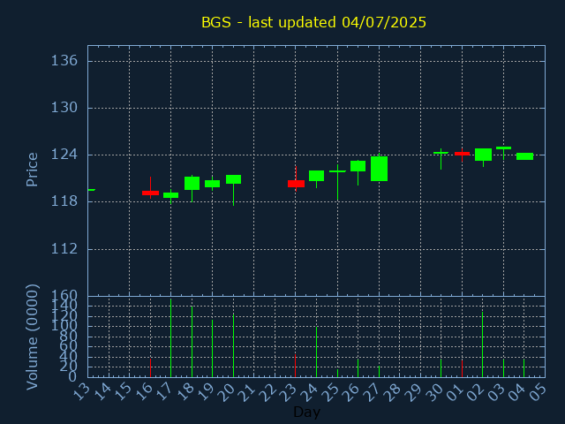Select the green candlestick on day 18
Viewport: 565px width, 424px height.
pos(192,183)
